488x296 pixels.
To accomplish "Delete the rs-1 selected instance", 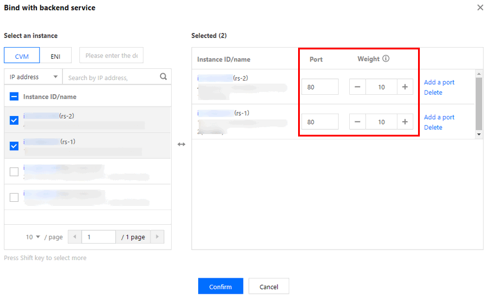I will point(433,127).
